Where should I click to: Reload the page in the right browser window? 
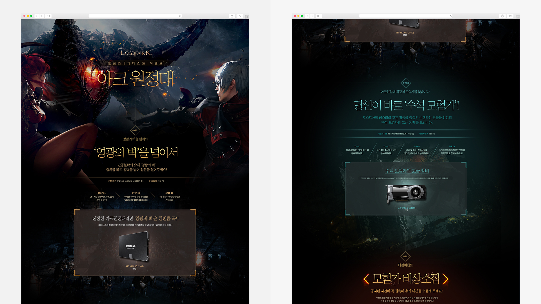(451, 16)
